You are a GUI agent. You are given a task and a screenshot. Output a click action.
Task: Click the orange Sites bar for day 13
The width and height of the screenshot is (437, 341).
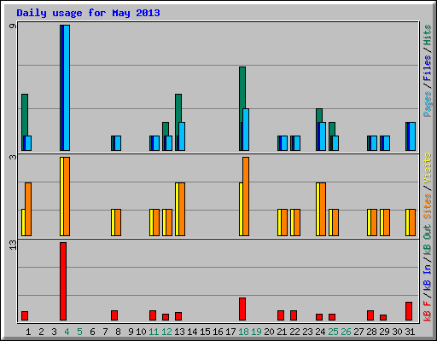tap(182, 209)
